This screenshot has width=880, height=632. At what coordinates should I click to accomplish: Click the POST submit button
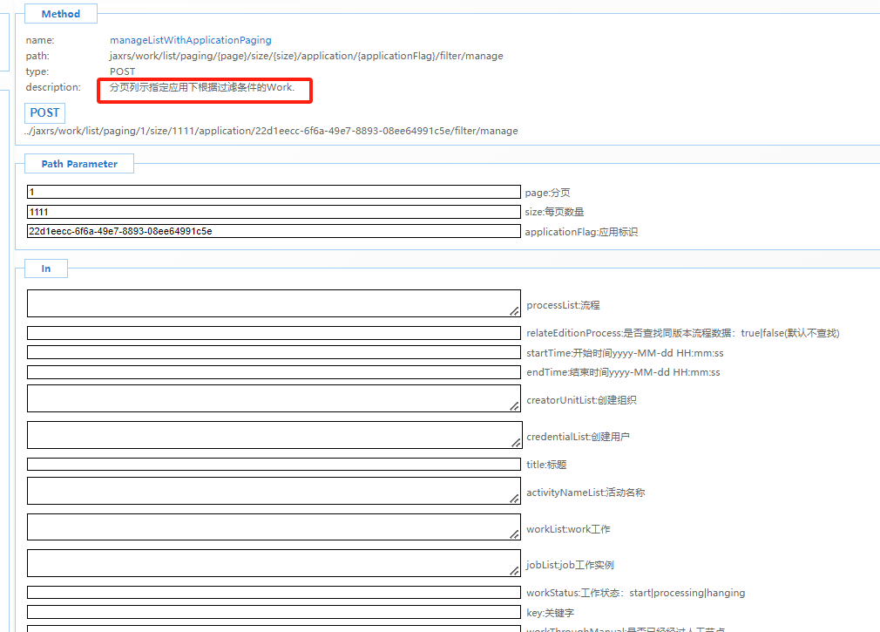(44, 112)
